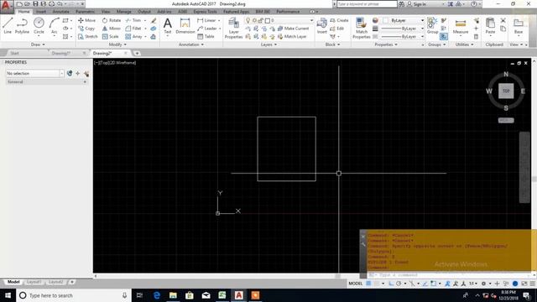
Task: Click Quick Select icon in Properties palette
Action: pyautogui.click(x=86, y=73)
